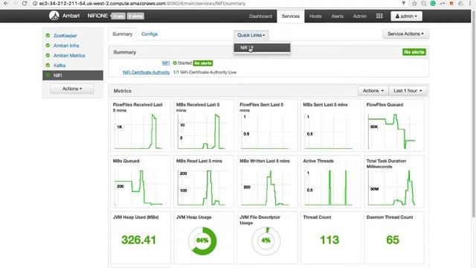476x268 pixels.
Task: Open Metrics Actions dropdown
Action: pyautogui.click(x=373, y=91)
